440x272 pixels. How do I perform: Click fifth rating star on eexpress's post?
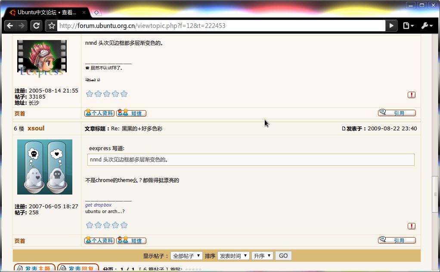(124, 94)
